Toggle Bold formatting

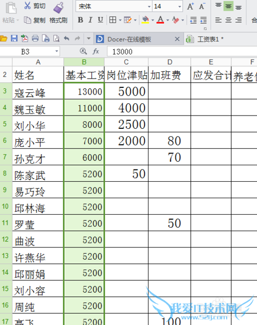pos(81,20)
